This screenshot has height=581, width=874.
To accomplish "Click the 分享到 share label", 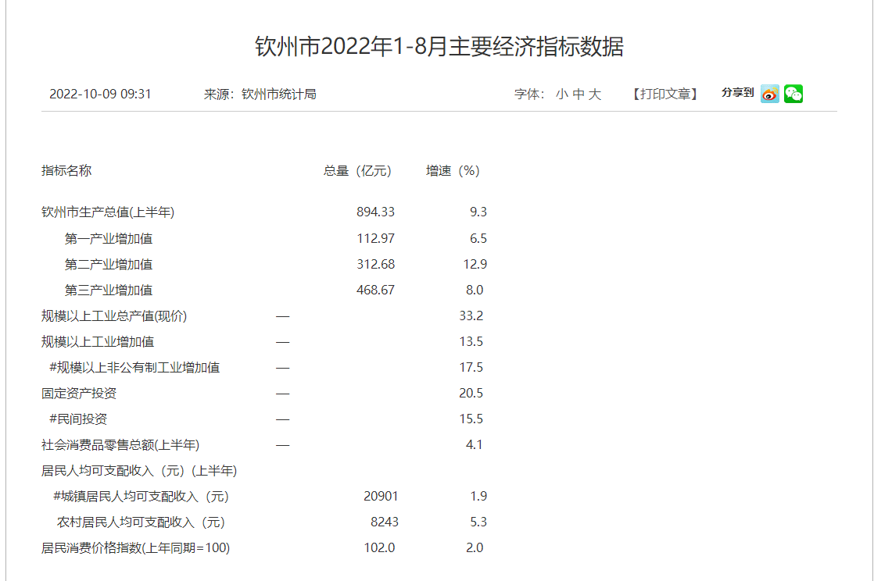I will 737,93.
